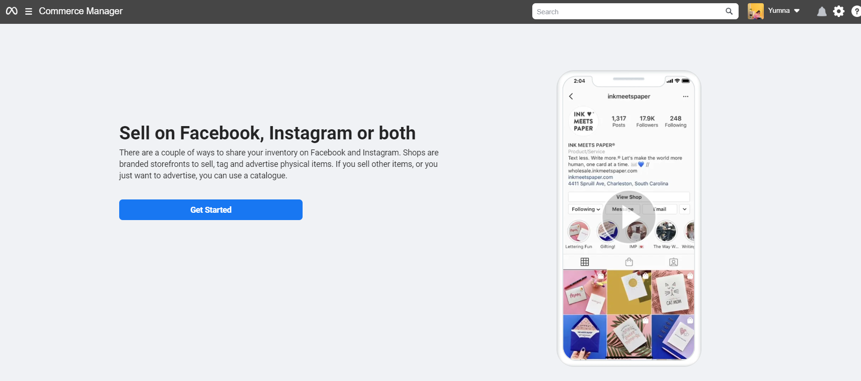Select the shopping bag tab in preview
The height and width of the screenshot is (381, 861).
click(x=629, y=262)
